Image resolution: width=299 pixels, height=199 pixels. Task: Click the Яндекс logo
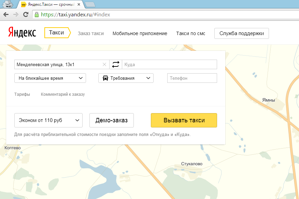[22, 32]
